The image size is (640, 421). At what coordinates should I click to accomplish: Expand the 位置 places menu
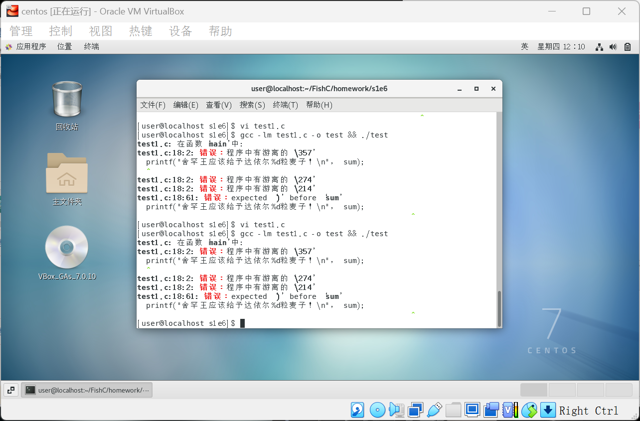[x=64, y=47]
